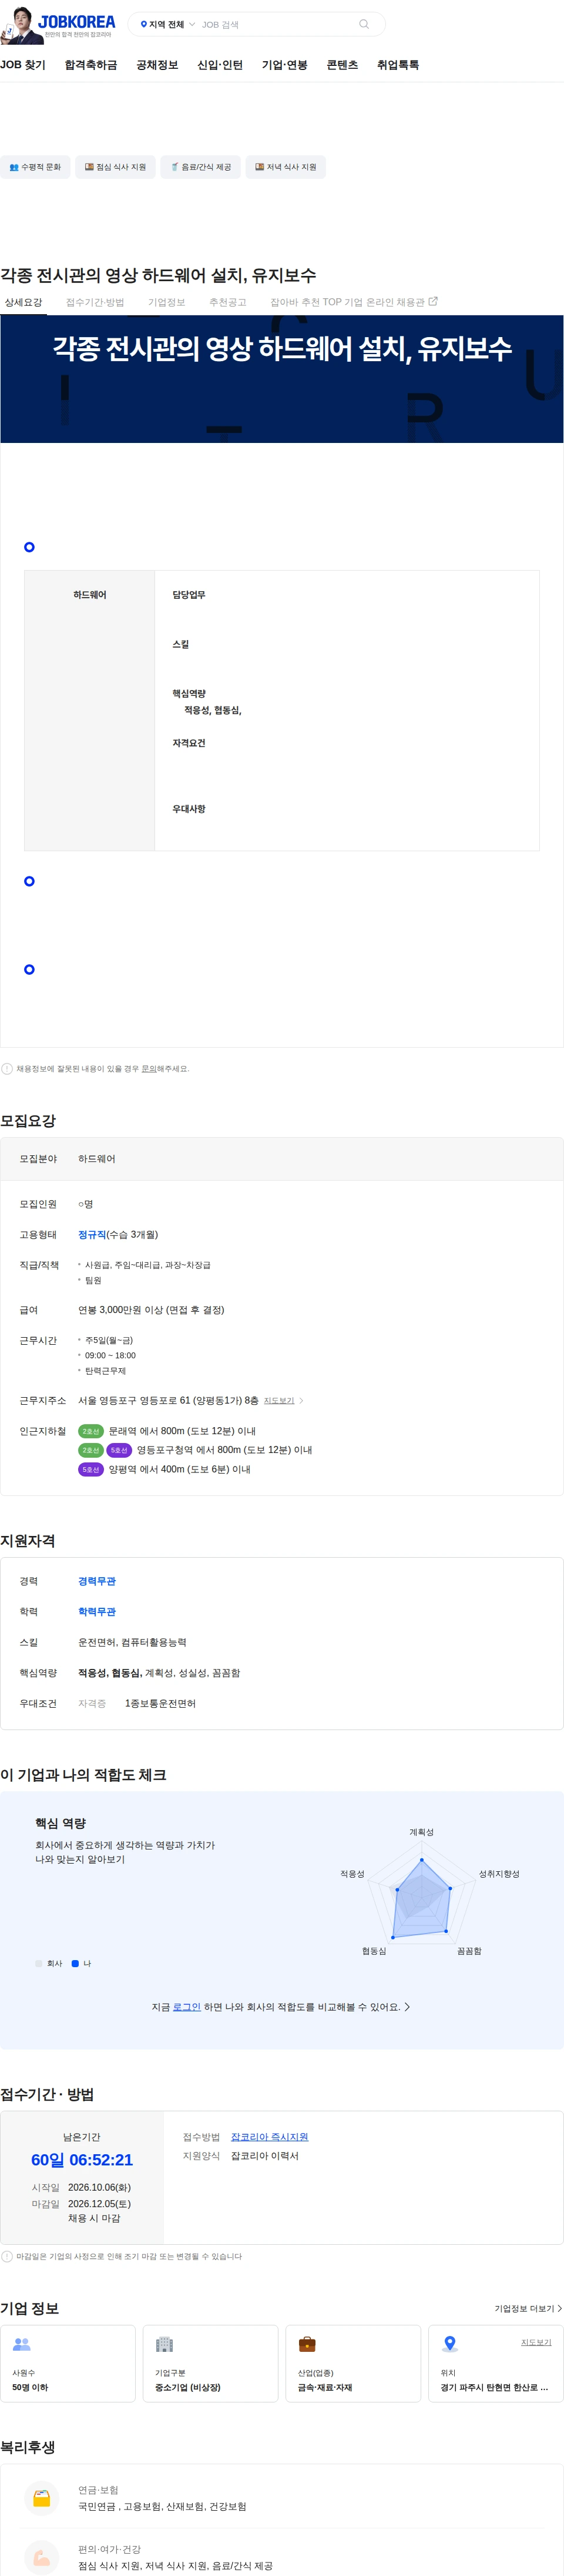564x2576 pixels.
Task: Click the 1종보통운전면허 text
Action: click(160, 1704)
